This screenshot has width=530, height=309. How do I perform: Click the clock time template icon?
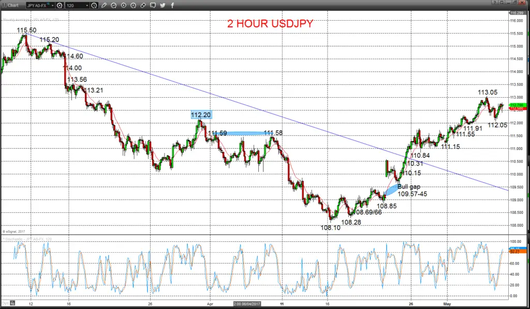[94, 5]
